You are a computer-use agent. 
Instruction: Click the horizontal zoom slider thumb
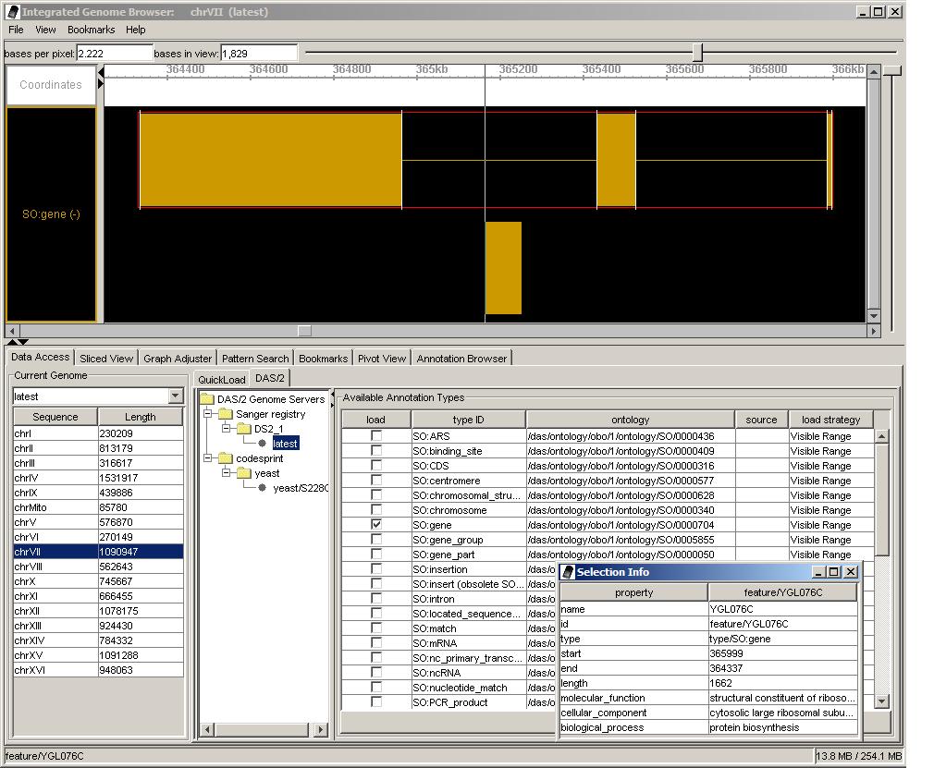(x=698, y=54)
